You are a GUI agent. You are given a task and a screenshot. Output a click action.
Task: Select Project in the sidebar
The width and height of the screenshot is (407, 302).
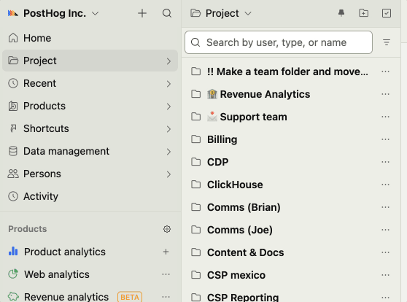coord(90,61)
